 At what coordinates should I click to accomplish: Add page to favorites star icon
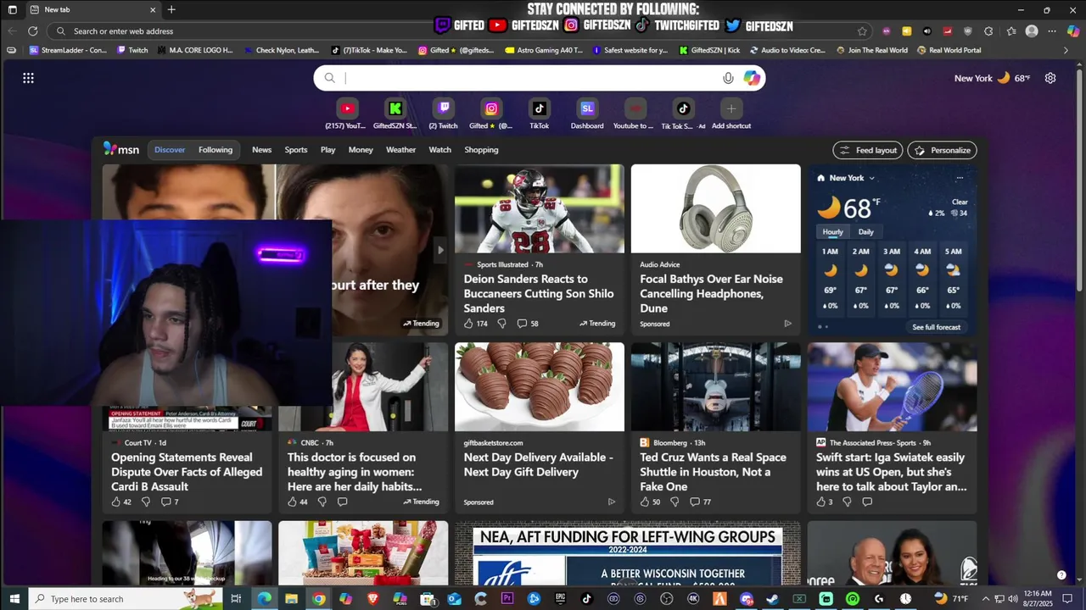[x=862, y=31]
